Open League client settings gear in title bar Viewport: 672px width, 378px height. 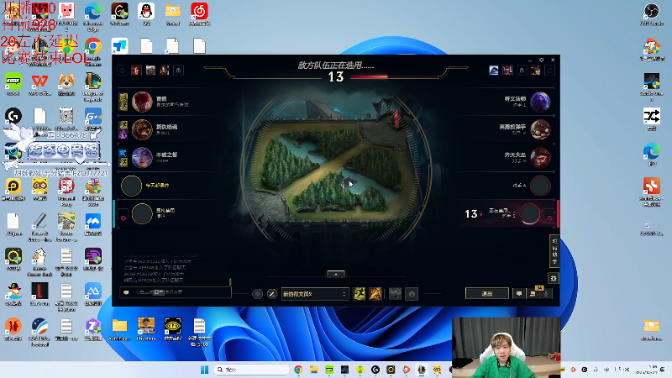coord(541,60)
